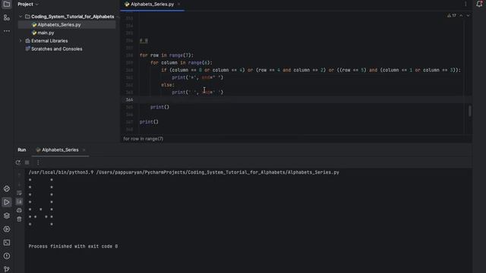Open the Run tool window icon
Screen dimensions: 486x273
7,202
